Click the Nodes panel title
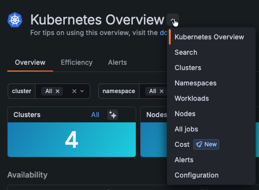This screenshot has height=190, width=259. pyautogui.click(x=156, y=115)
